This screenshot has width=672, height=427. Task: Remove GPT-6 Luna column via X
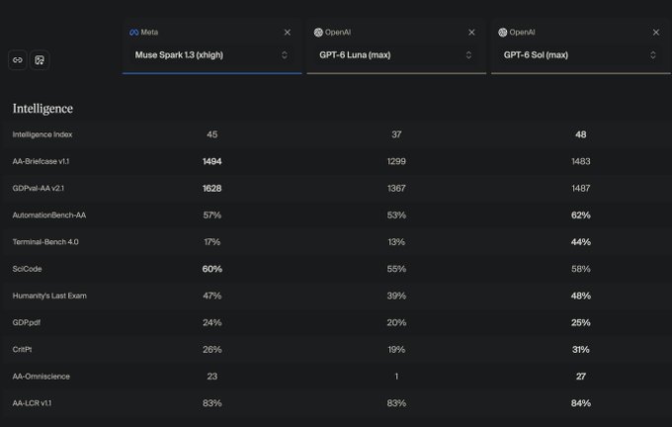pos(471,33)
